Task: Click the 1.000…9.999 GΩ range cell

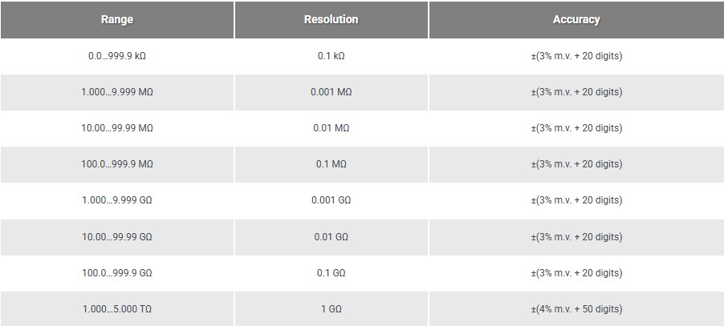Action: 117,200
